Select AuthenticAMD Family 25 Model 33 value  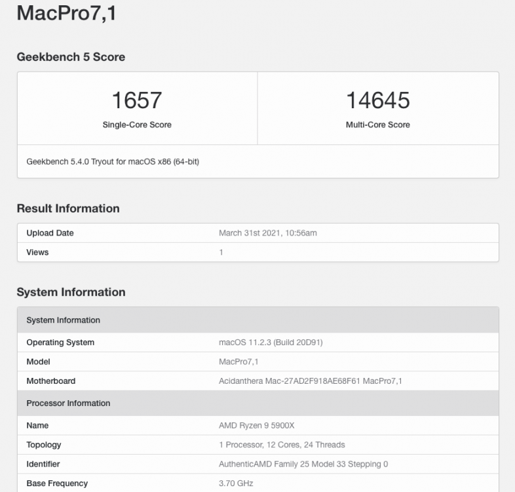click(303, 464)
